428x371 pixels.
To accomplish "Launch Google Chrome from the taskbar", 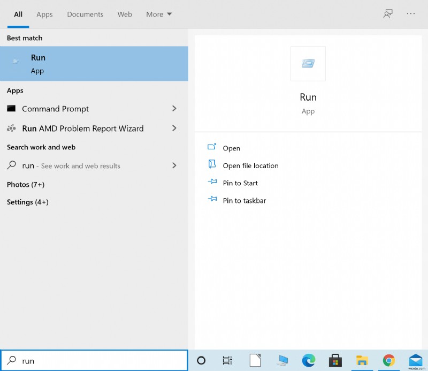I will pos(389,360).
